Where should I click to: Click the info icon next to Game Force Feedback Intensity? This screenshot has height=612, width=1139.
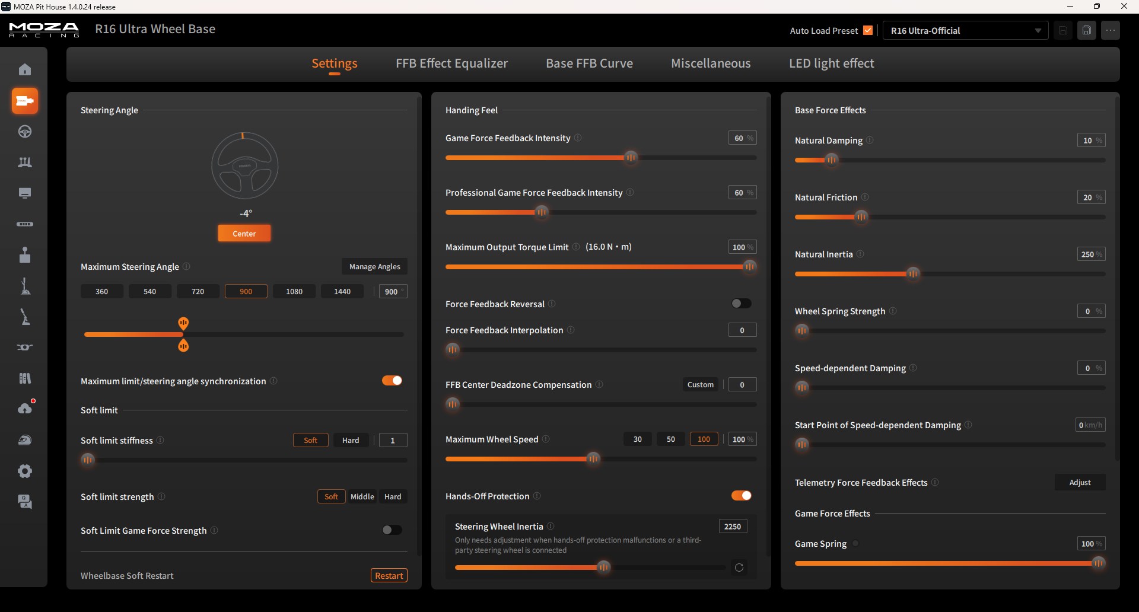[x=578, y=138]
